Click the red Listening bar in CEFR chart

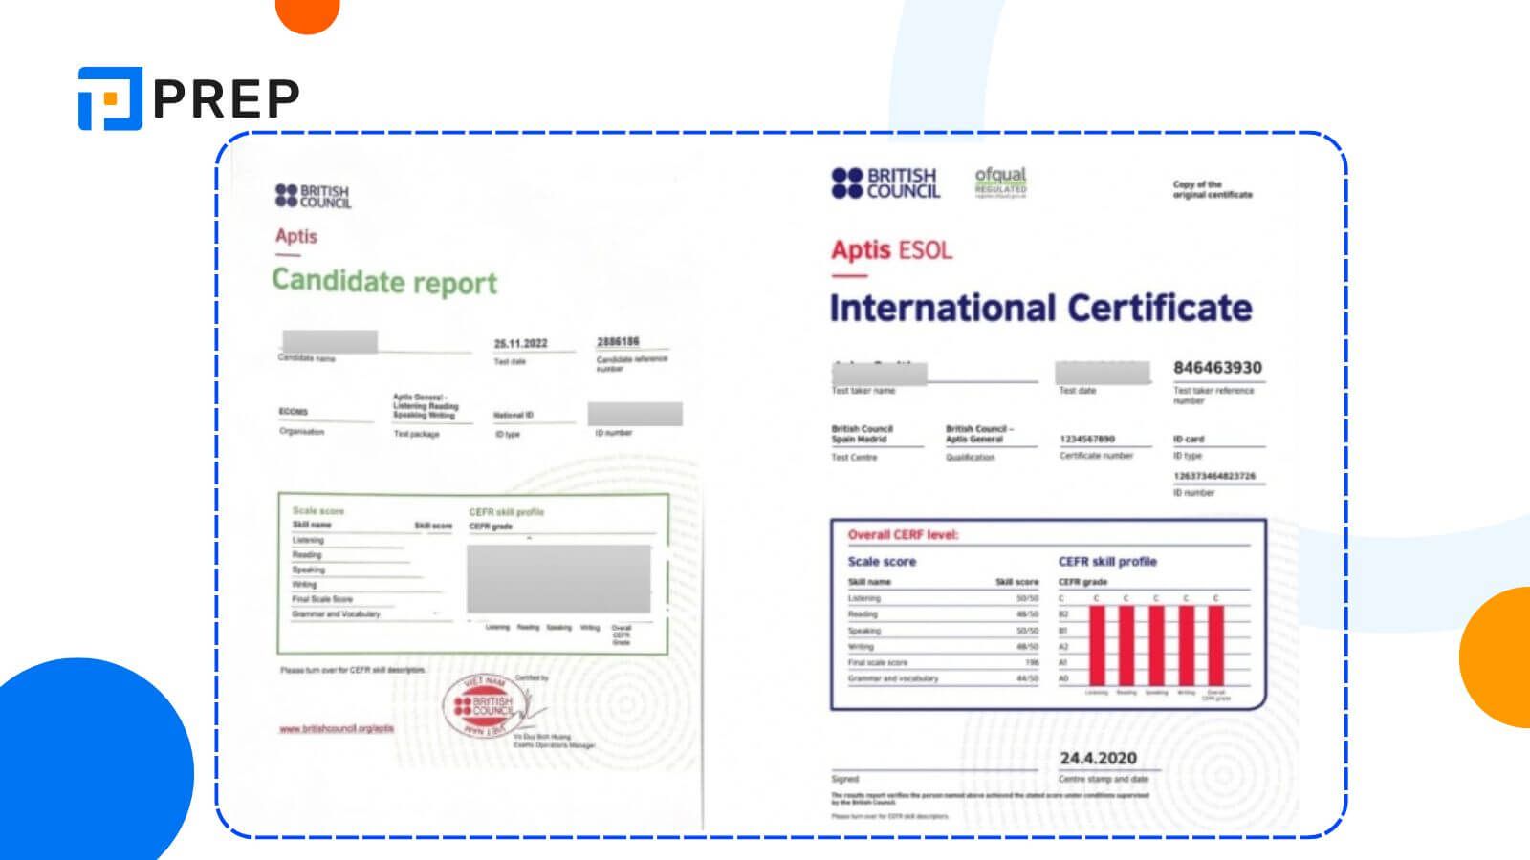1097,644
